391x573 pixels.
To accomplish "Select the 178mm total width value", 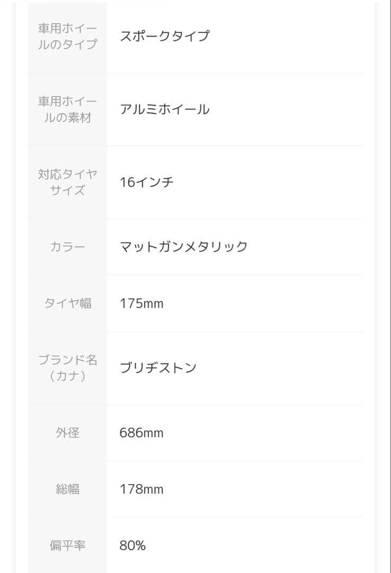I will pos(141,489).
